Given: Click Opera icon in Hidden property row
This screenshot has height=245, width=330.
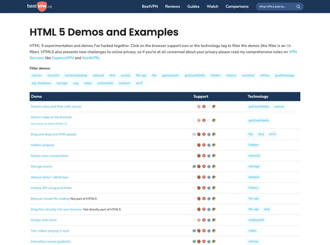Looking at the screenshot, I should click(204, 145).
